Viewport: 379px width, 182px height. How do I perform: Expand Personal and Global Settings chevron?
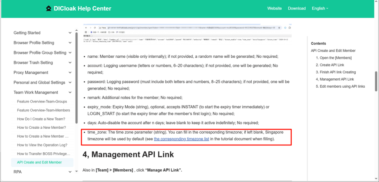[70, 83]
